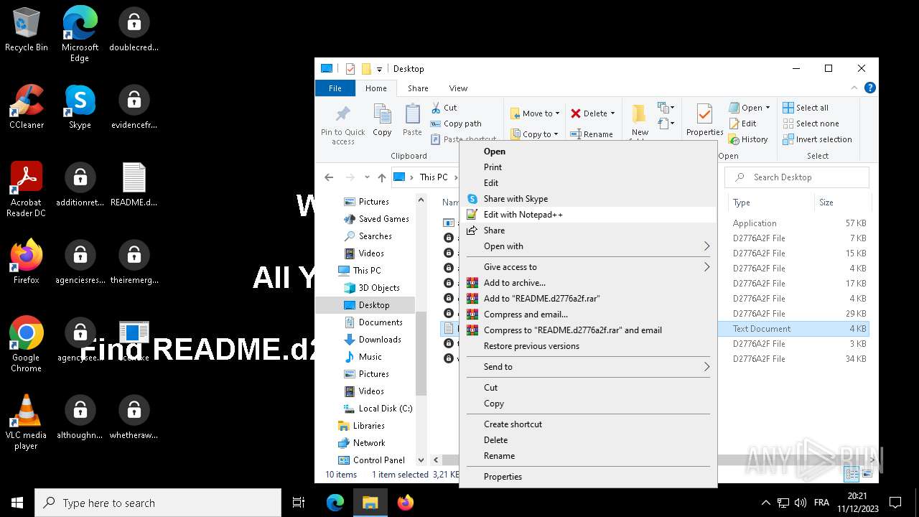Screen dimensions: 919x517
Task: Choose Restore previous versions
Action: pyautogui.click(x=587, y=346)
